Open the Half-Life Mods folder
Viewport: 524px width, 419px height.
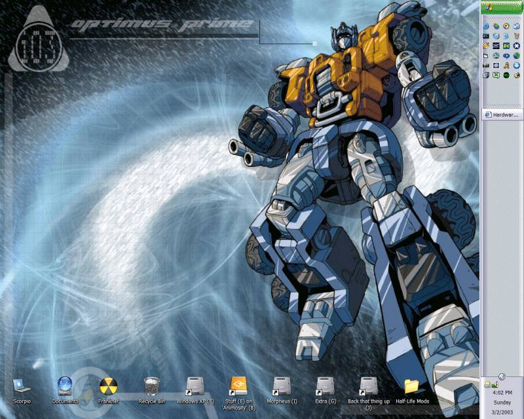[412, 386]
